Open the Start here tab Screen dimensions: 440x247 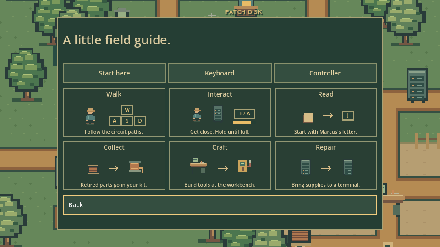(115, 73)
